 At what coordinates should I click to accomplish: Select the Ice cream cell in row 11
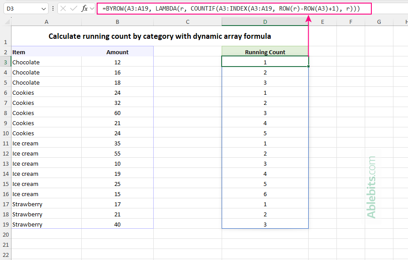pyautogui.click(x=46, y=143)
